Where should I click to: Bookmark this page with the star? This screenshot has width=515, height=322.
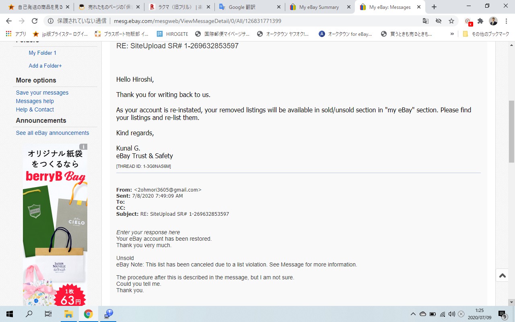pos(451,21)
